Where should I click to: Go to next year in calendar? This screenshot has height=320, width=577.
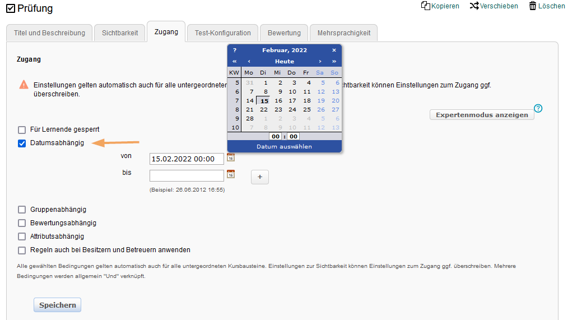[334, 62]
